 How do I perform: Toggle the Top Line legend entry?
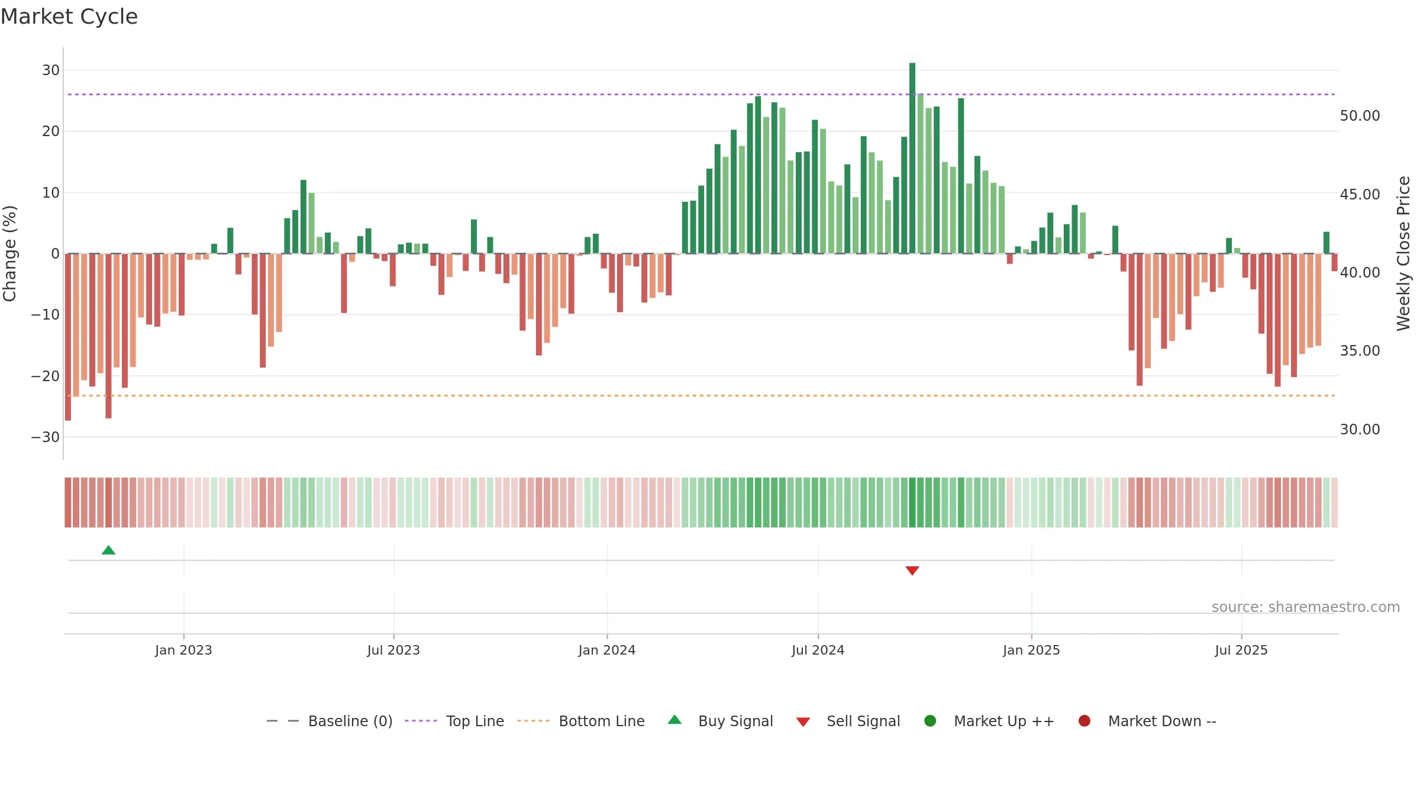pos(454,721)
